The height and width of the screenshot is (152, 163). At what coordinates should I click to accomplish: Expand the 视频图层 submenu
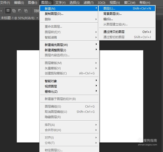pos(69,86)
